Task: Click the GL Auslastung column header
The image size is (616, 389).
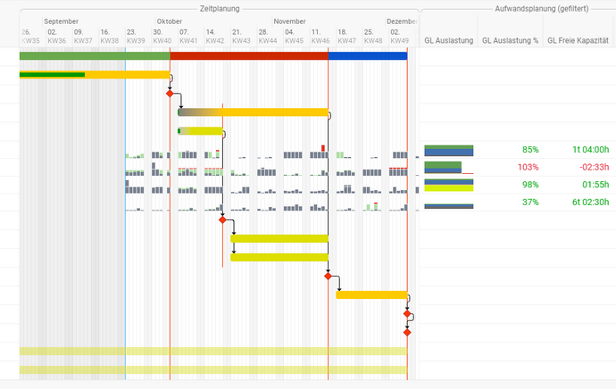Action: pyautogui.click(x=448, y=40)
